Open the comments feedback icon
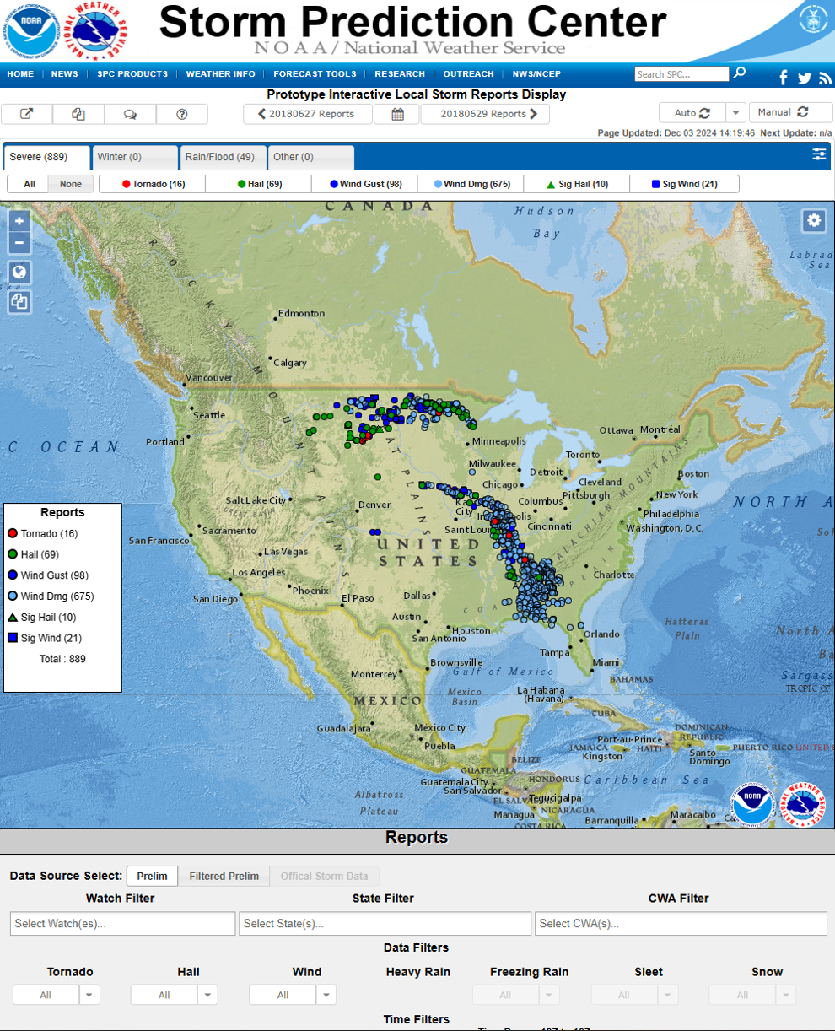Viewport: 835px width, 1031px height. point(131,114)
